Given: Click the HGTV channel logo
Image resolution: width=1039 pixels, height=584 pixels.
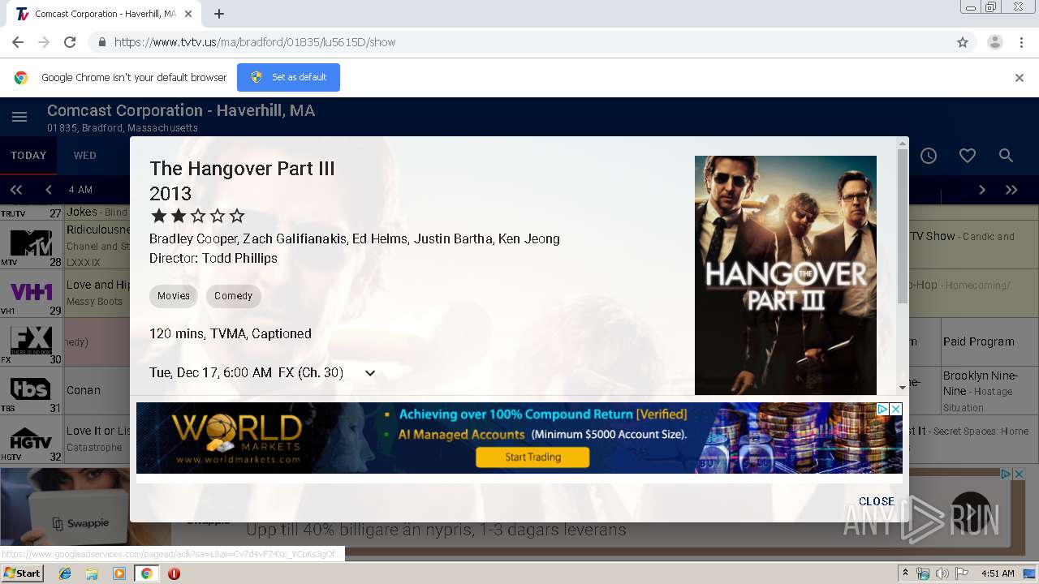Looking at the screenshot, I should (x=31, y=439).
